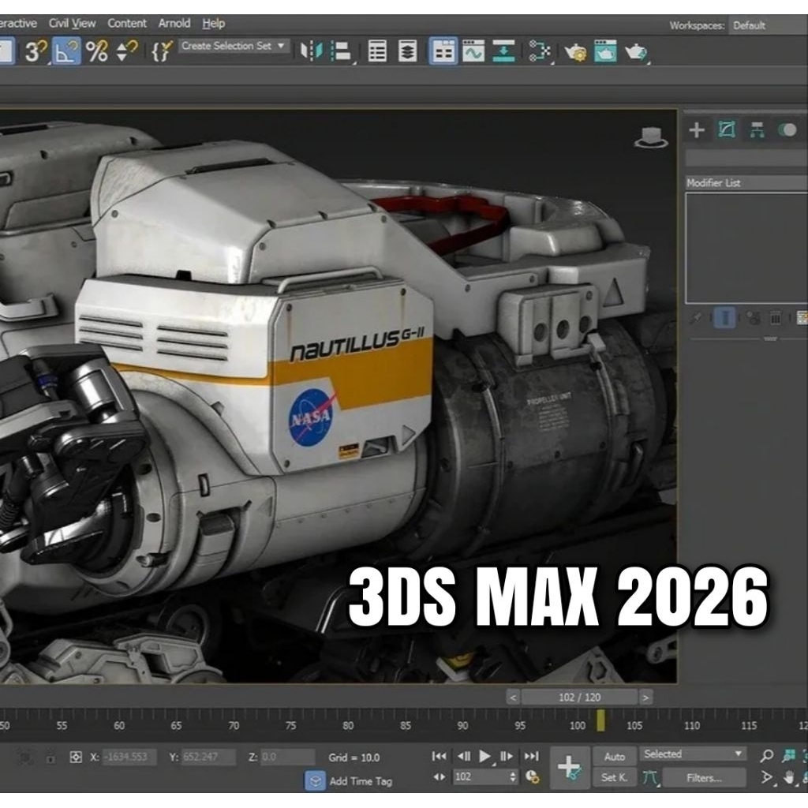Viewport: 808px width, 808px height.
Task: Select the Pan hand icon
Action: (x=788, y=777)
